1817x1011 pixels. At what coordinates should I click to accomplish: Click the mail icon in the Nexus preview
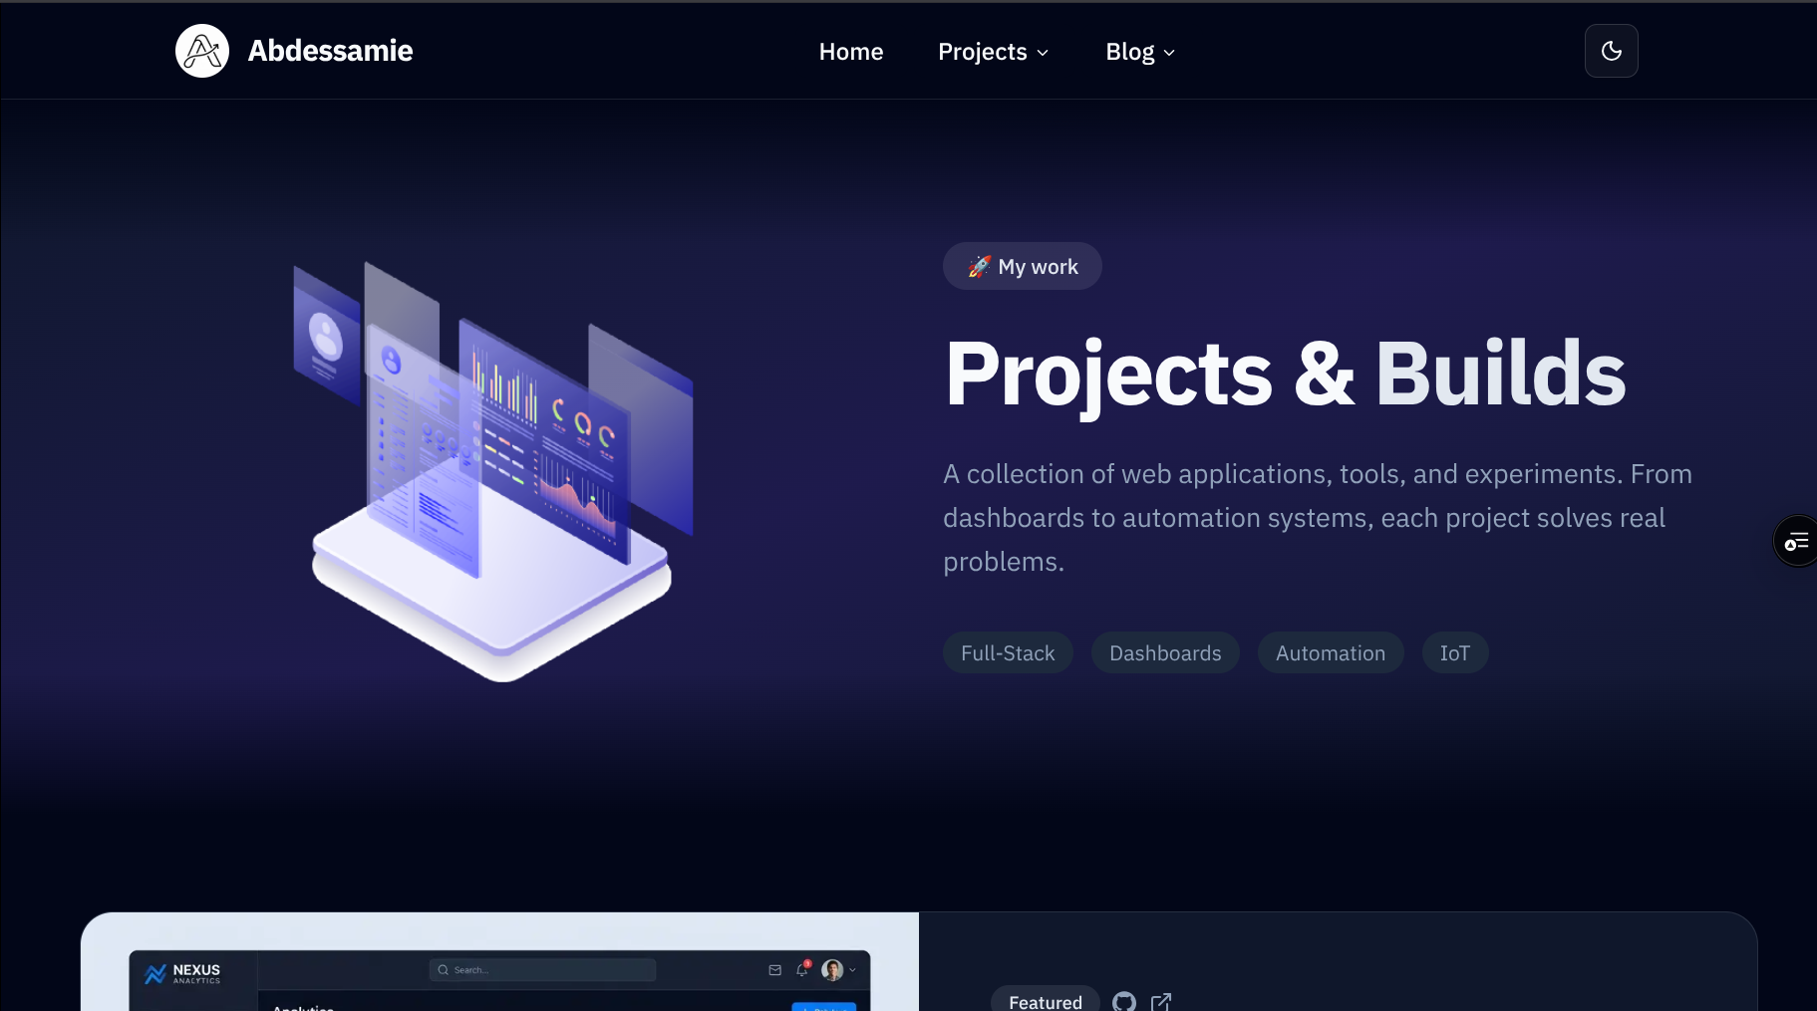tap(774, 969)
